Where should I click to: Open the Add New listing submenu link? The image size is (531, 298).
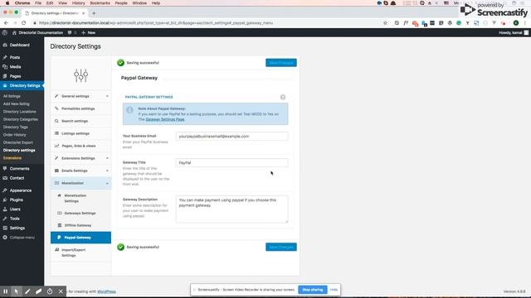click(17, 104)
